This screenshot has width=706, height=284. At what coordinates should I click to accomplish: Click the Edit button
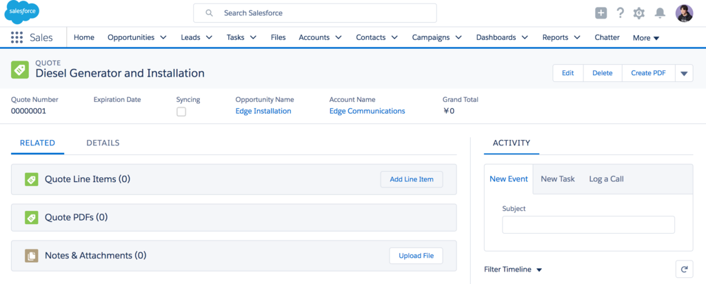tap(568, 73)
